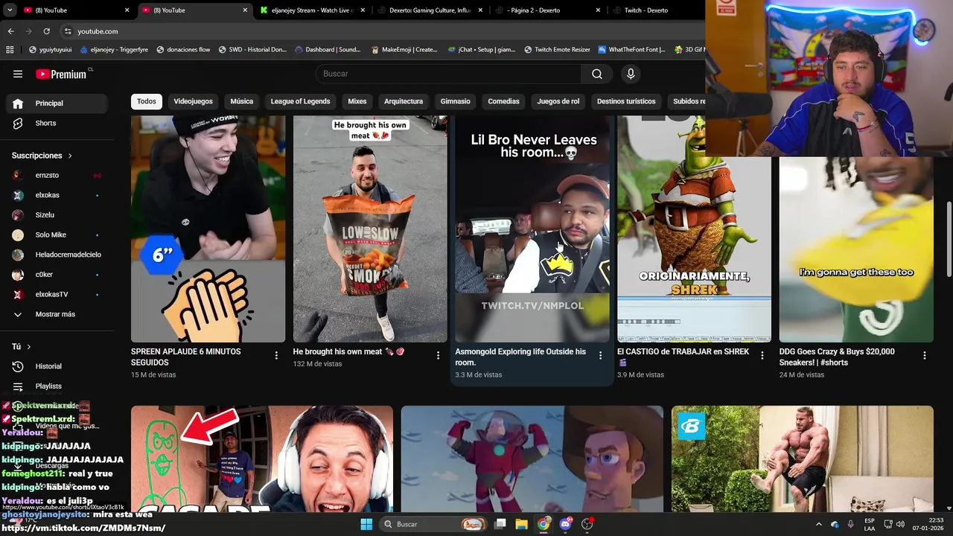Open Windows Start menu

click(366, 524)
